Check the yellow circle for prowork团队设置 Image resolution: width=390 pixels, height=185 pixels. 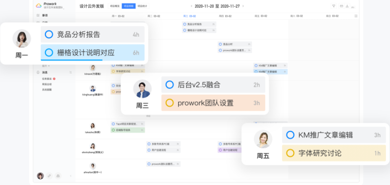[x=170, y=103]
